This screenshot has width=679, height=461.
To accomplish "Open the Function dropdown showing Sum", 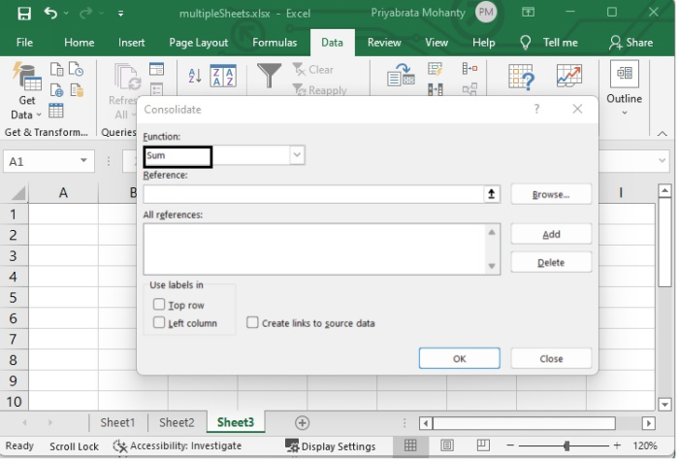I will (297, 155).
